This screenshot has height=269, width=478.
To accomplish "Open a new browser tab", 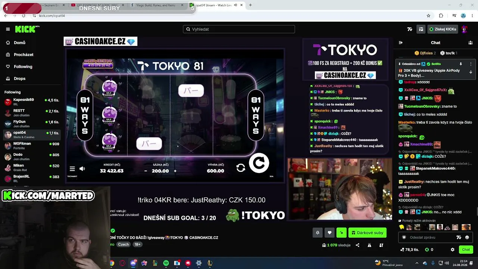I will click(x=250, y=5).
